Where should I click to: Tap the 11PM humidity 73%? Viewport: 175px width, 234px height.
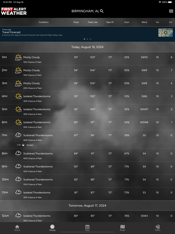pyautogui.click(x=127, y=192)
